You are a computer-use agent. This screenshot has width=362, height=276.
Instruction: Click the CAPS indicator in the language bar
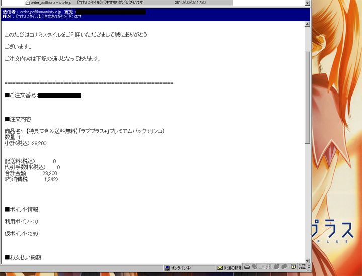pos(302,265)
